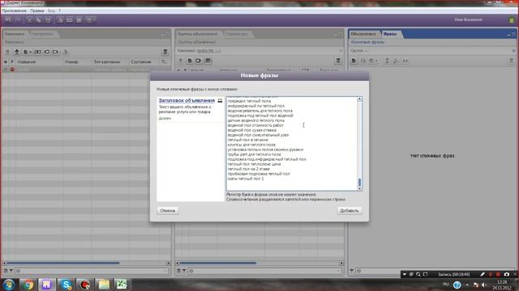The width and height of the screenshot is (519, 291).
Task: Switch to the Кампании tab
Action: click(15, 34)
